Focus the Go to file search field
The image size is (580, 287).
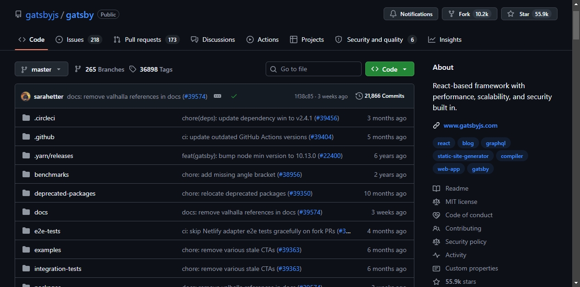coord(313,69)
